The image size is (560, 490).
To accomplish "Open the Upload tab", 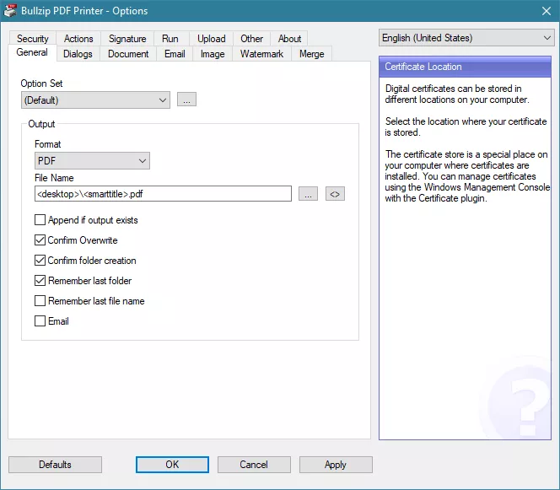I will [212, 39].
